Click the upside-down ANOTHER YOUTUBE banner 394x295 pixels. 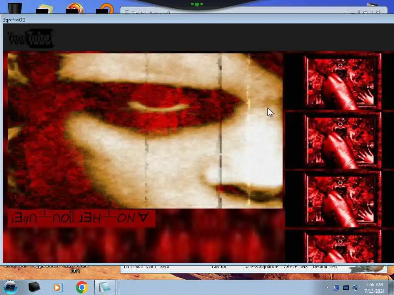point(81,218)
